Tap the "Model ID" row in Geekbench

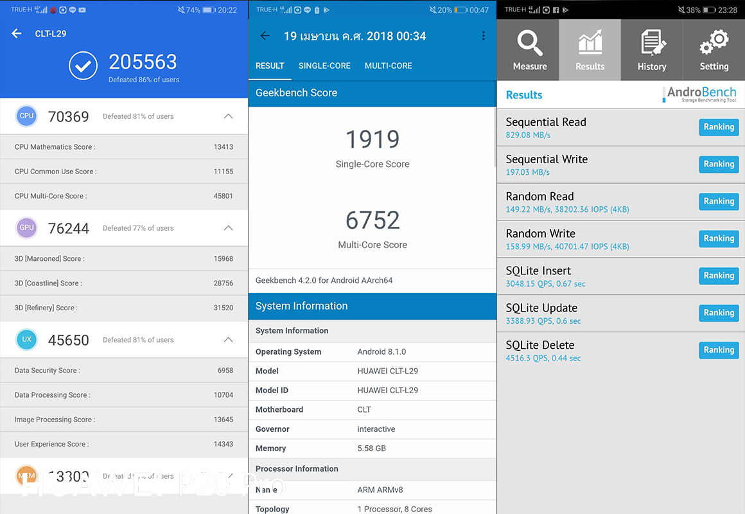pyautogui.click(x=372, y=391)
